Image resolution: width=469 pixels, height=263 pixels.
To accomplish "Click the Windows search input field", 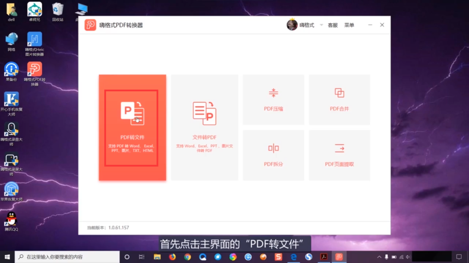I will pos(66,257).
